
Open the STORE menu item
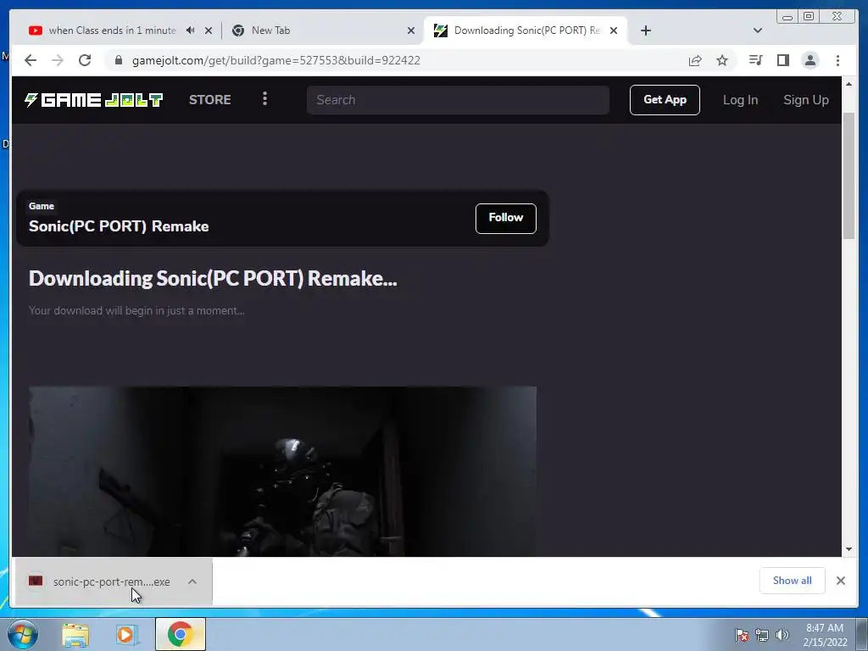point(210,100)
